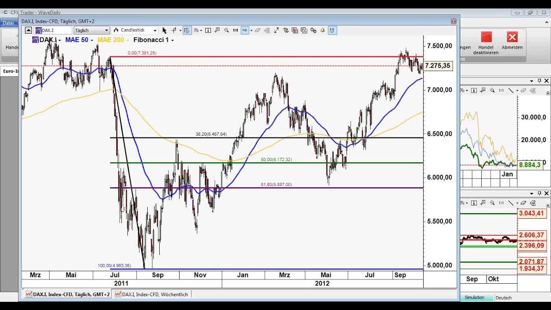Select the line drawing tool in upper right panel

pyautogui.click(x=511, y=90)
